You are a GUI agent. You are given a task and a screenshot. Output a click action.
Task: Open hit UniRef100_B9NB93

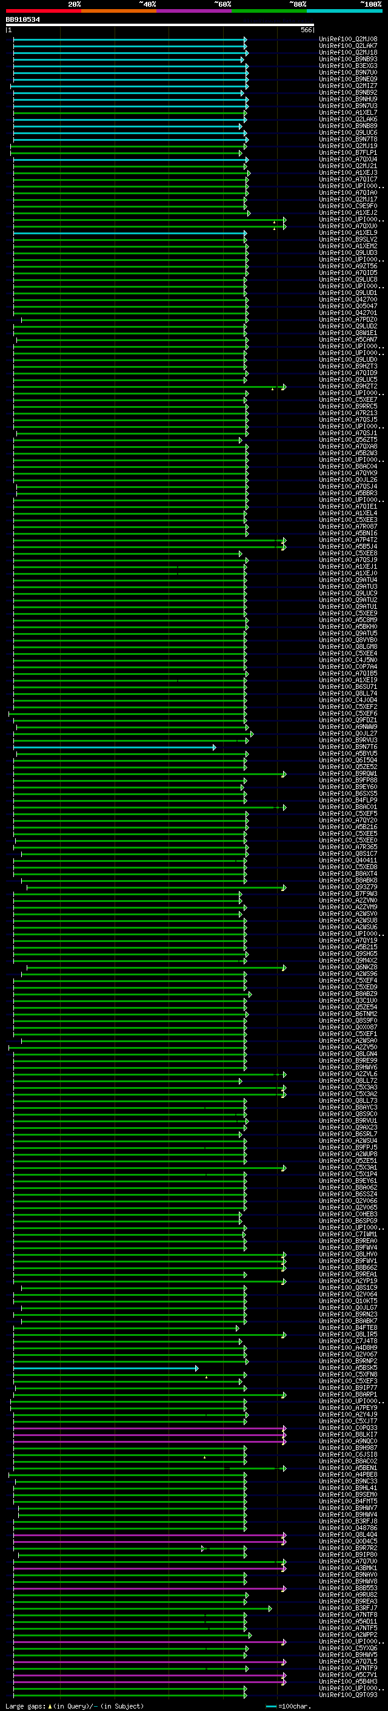pos(348,59)
